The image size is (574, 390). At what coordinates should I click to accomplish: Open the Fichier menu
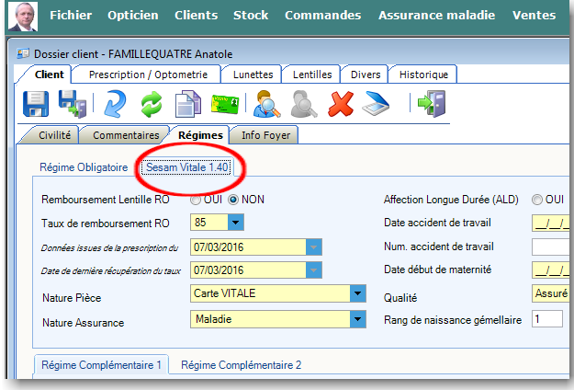[71, 15]
